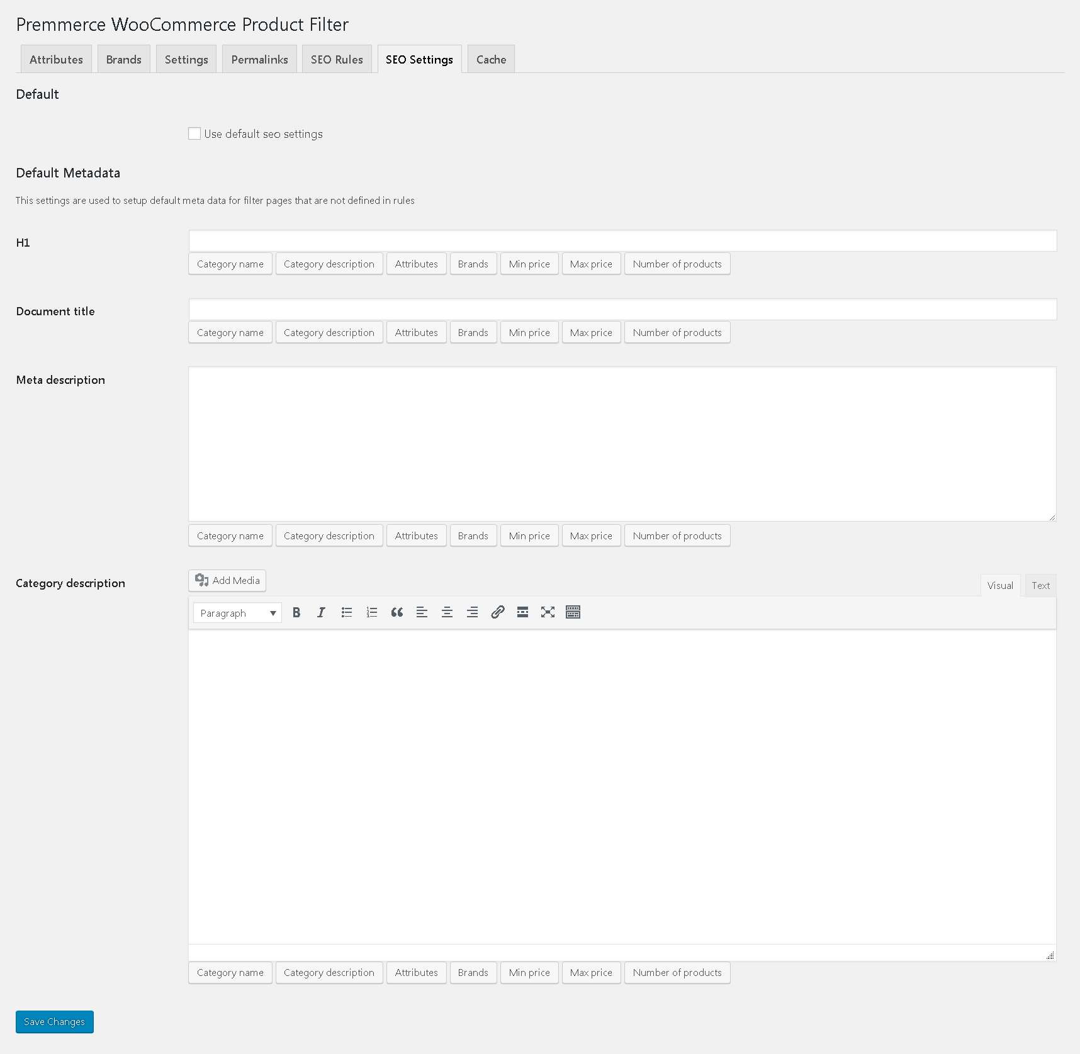Screen dimensions: 1080x1054
Task: Click the Save Changes button
Action: click(x=55, y=1021)
